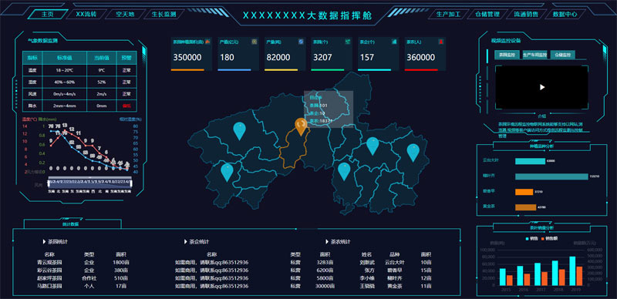
Task: Click the blue icon on 产量 card
Action: point(301,41)
